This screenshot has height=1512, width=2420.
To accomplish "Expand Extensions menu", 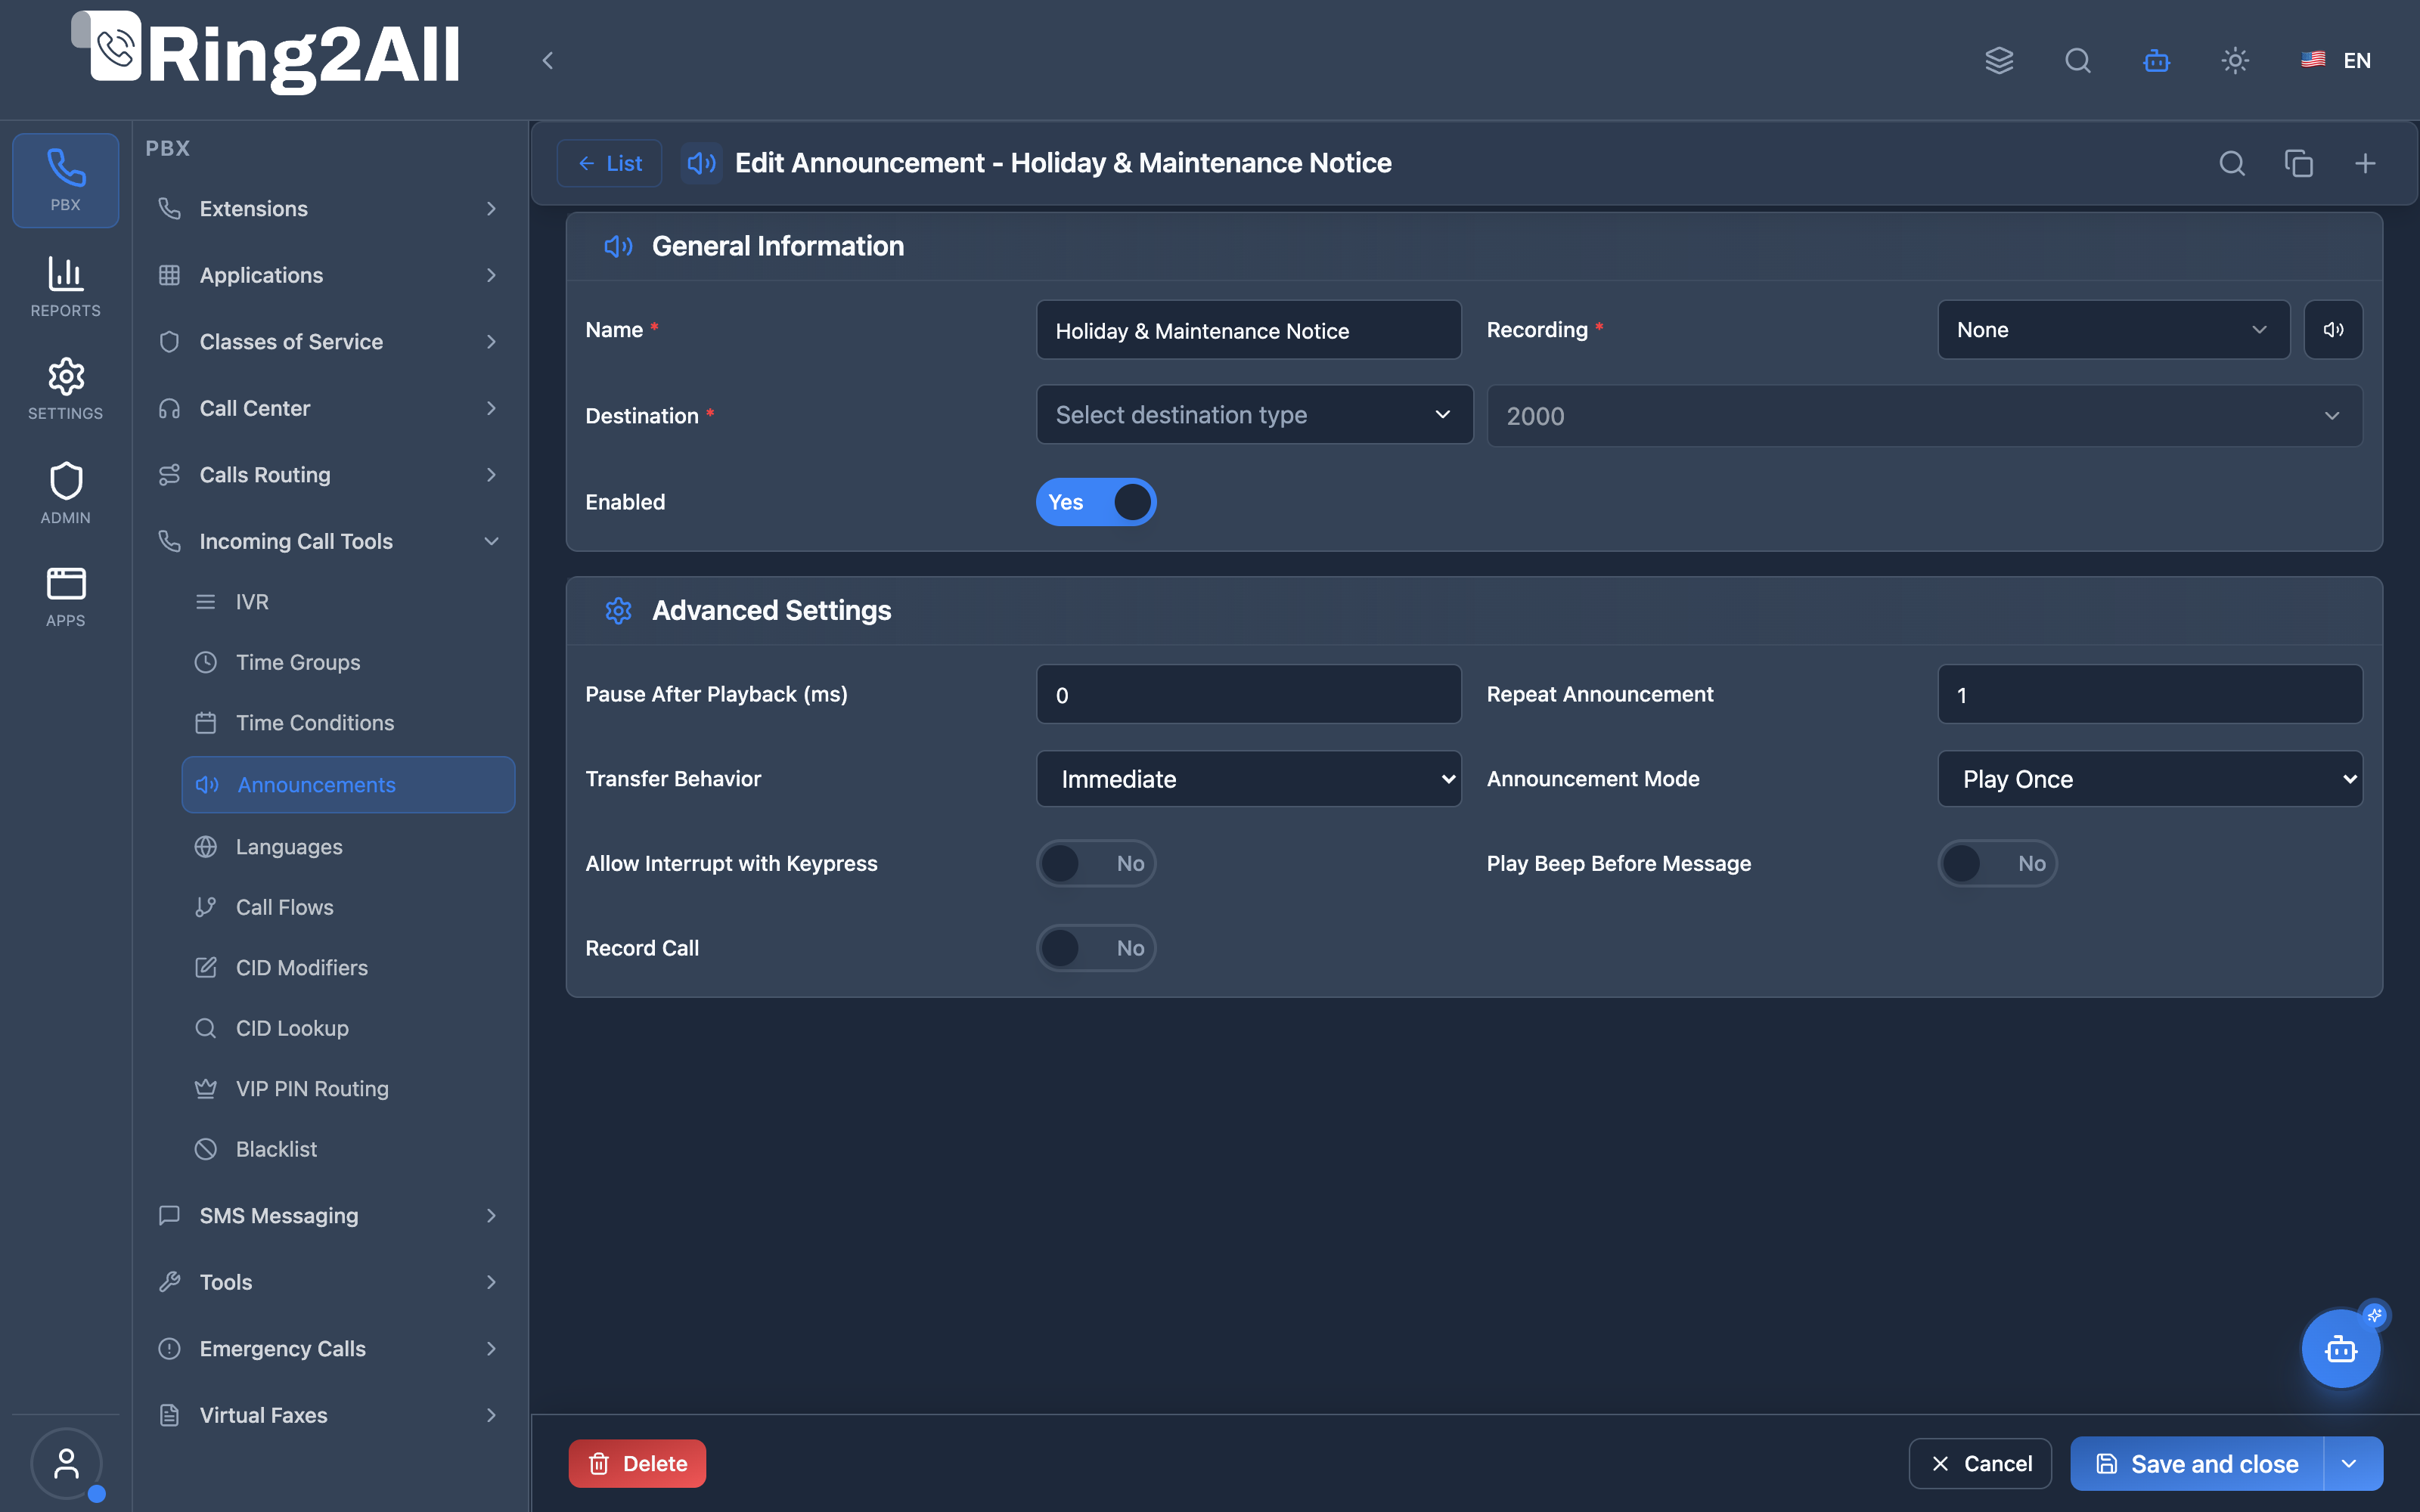I will point(329,209).
